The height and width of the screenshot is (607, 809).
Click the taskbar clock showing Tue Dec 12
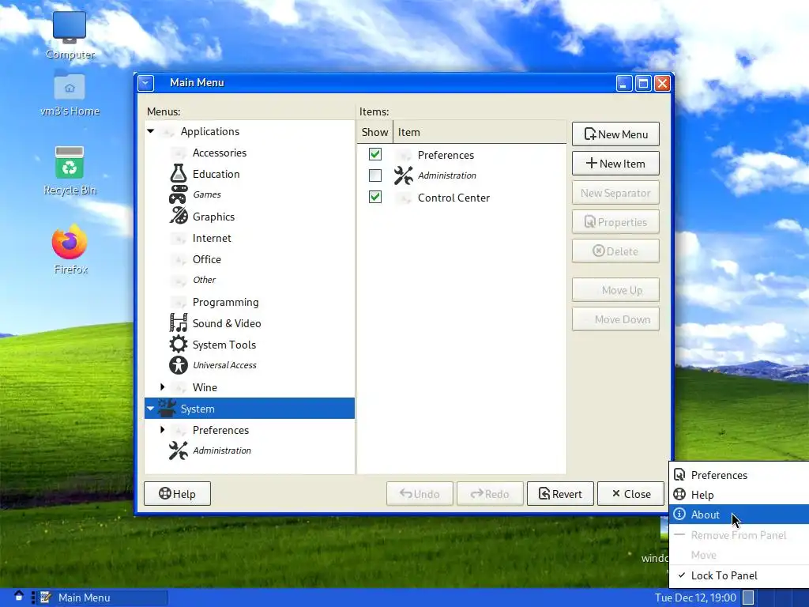pos(695,598)
